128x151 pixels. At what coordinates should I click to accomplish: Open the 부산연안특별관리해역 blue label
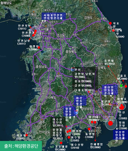120,135
